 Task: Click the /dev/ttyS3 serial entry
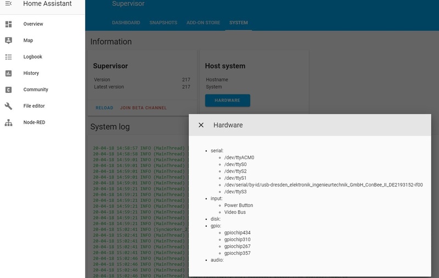click(x=235, y=192)
